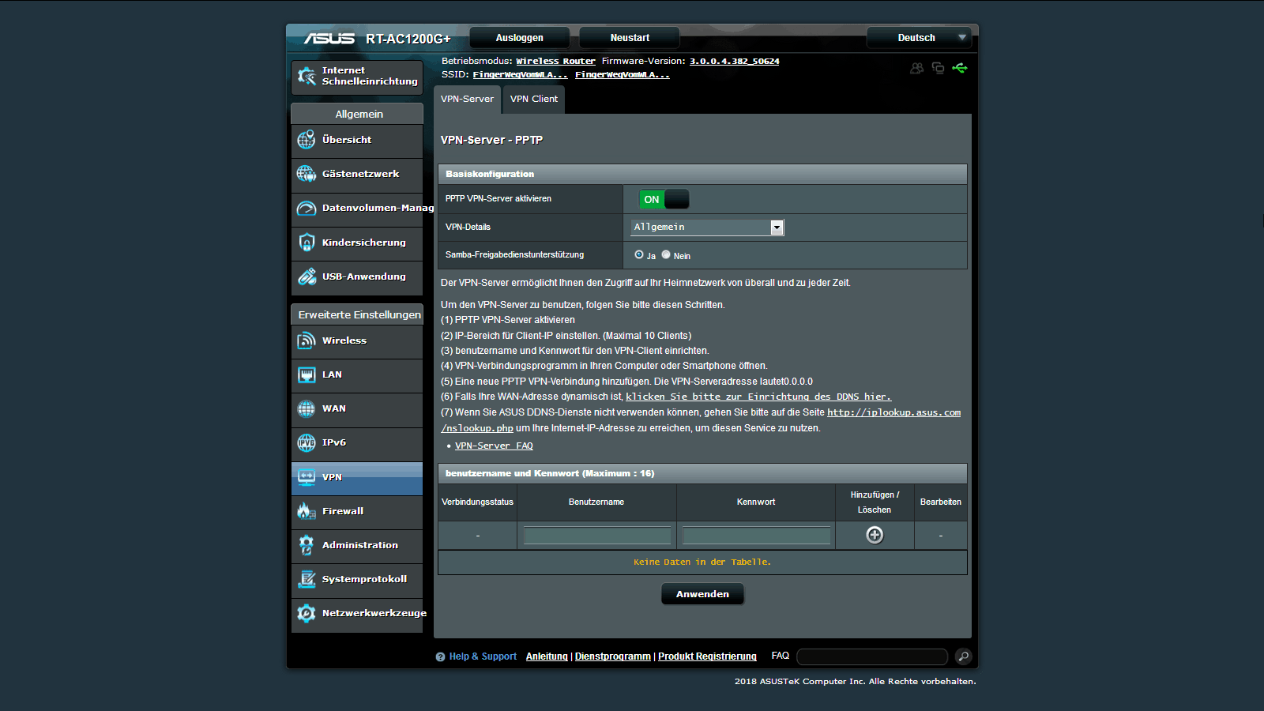Open the iplookup.asus.com link
The width and height of the screenshot is (1264, 711).
(x=893, y=412)
